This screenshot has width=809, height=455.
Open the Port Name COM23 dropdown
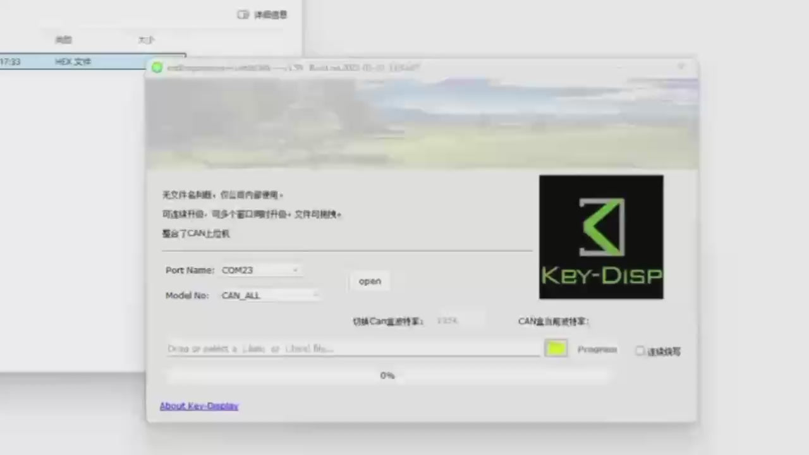point(261,270)
